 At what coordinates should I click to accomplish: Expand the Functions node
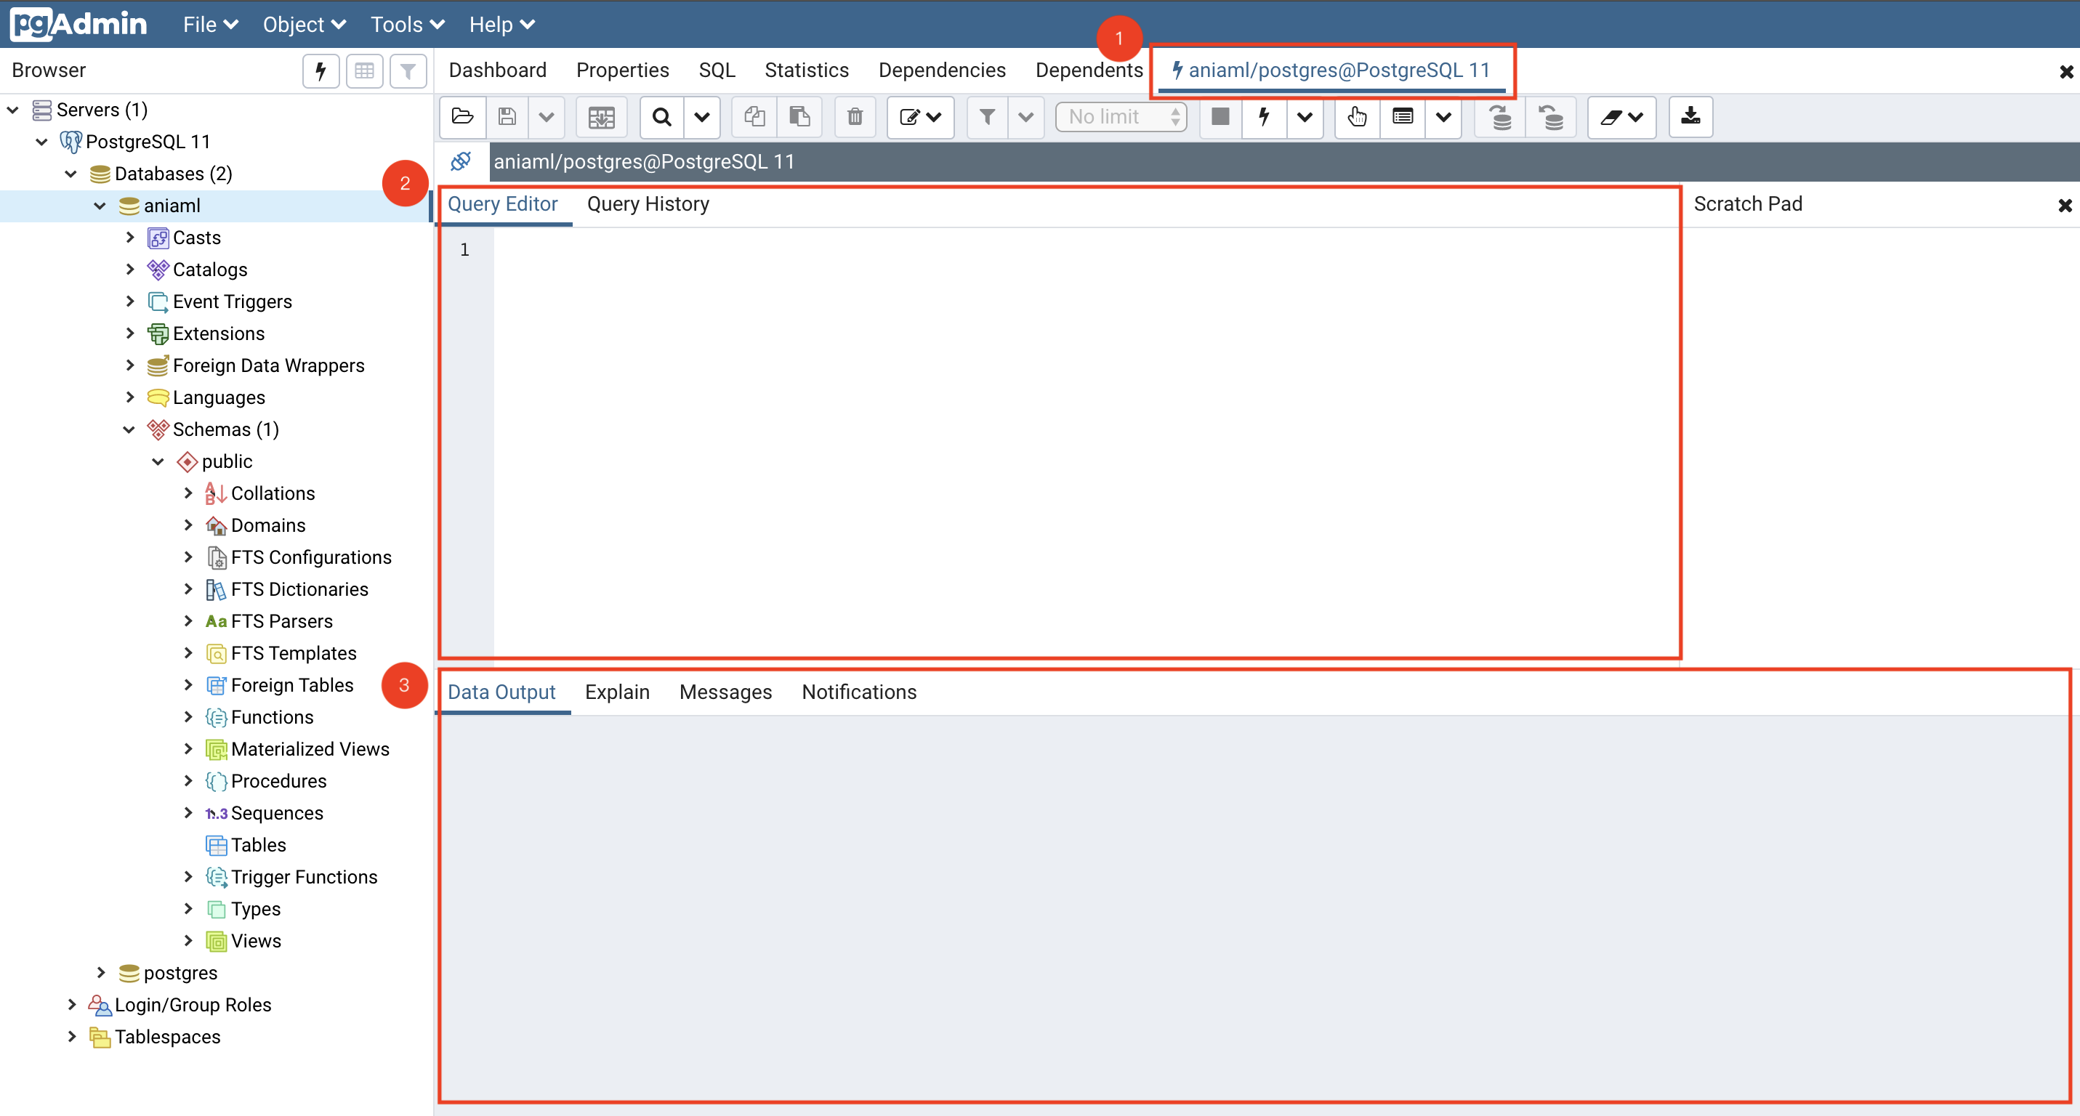188,716
